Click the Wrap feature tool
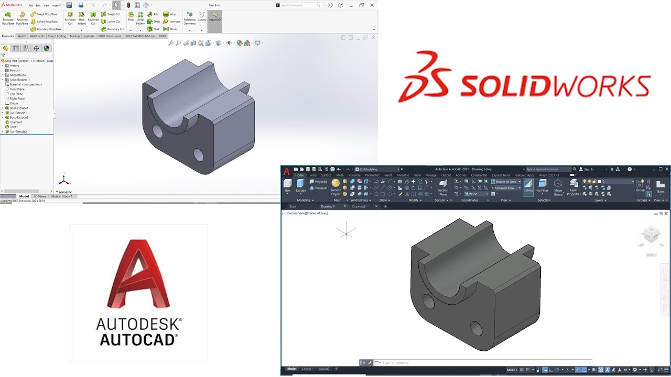Screen dimensions: 671x377 [x=170, y=14]
